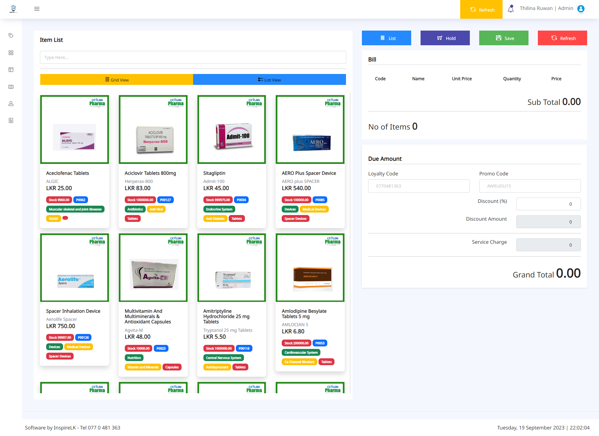This screenshot has width=599, height=436.
Task: Open the columns icon in sidebar
Action: coord(11,87)
